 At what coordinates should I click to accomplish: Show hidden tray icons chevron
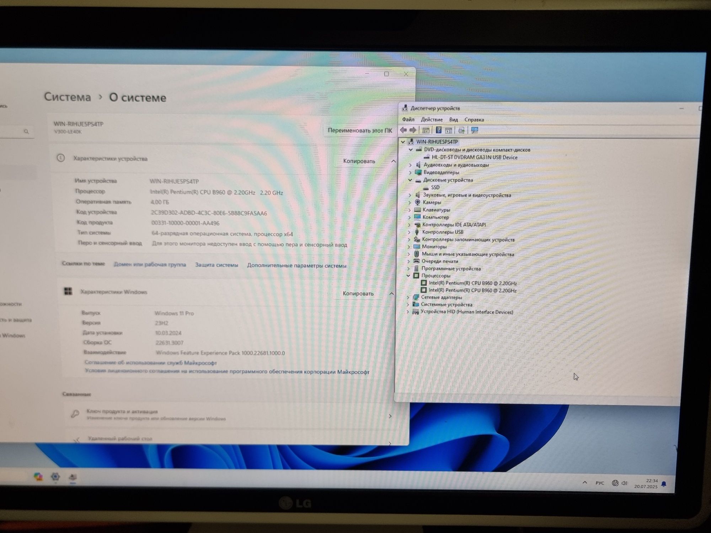point(585,483)
